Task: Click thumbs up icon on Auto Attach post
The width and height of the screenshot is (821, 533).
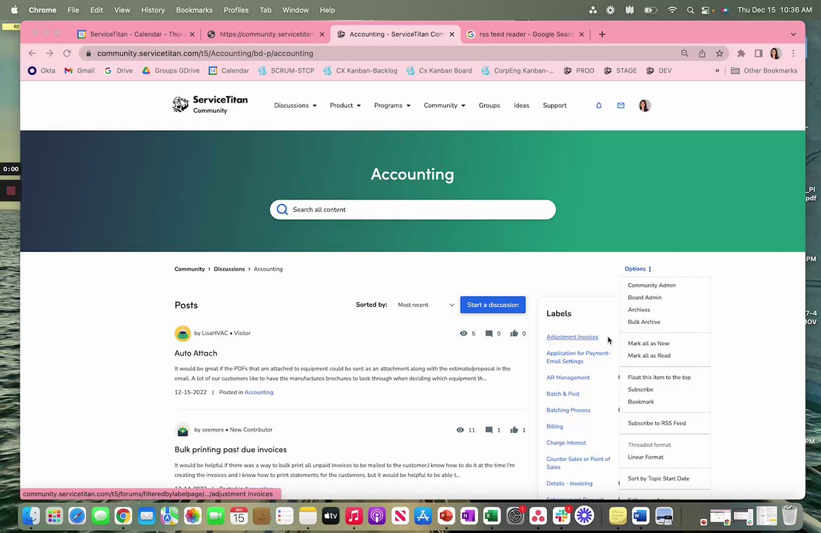Action: 514,334
